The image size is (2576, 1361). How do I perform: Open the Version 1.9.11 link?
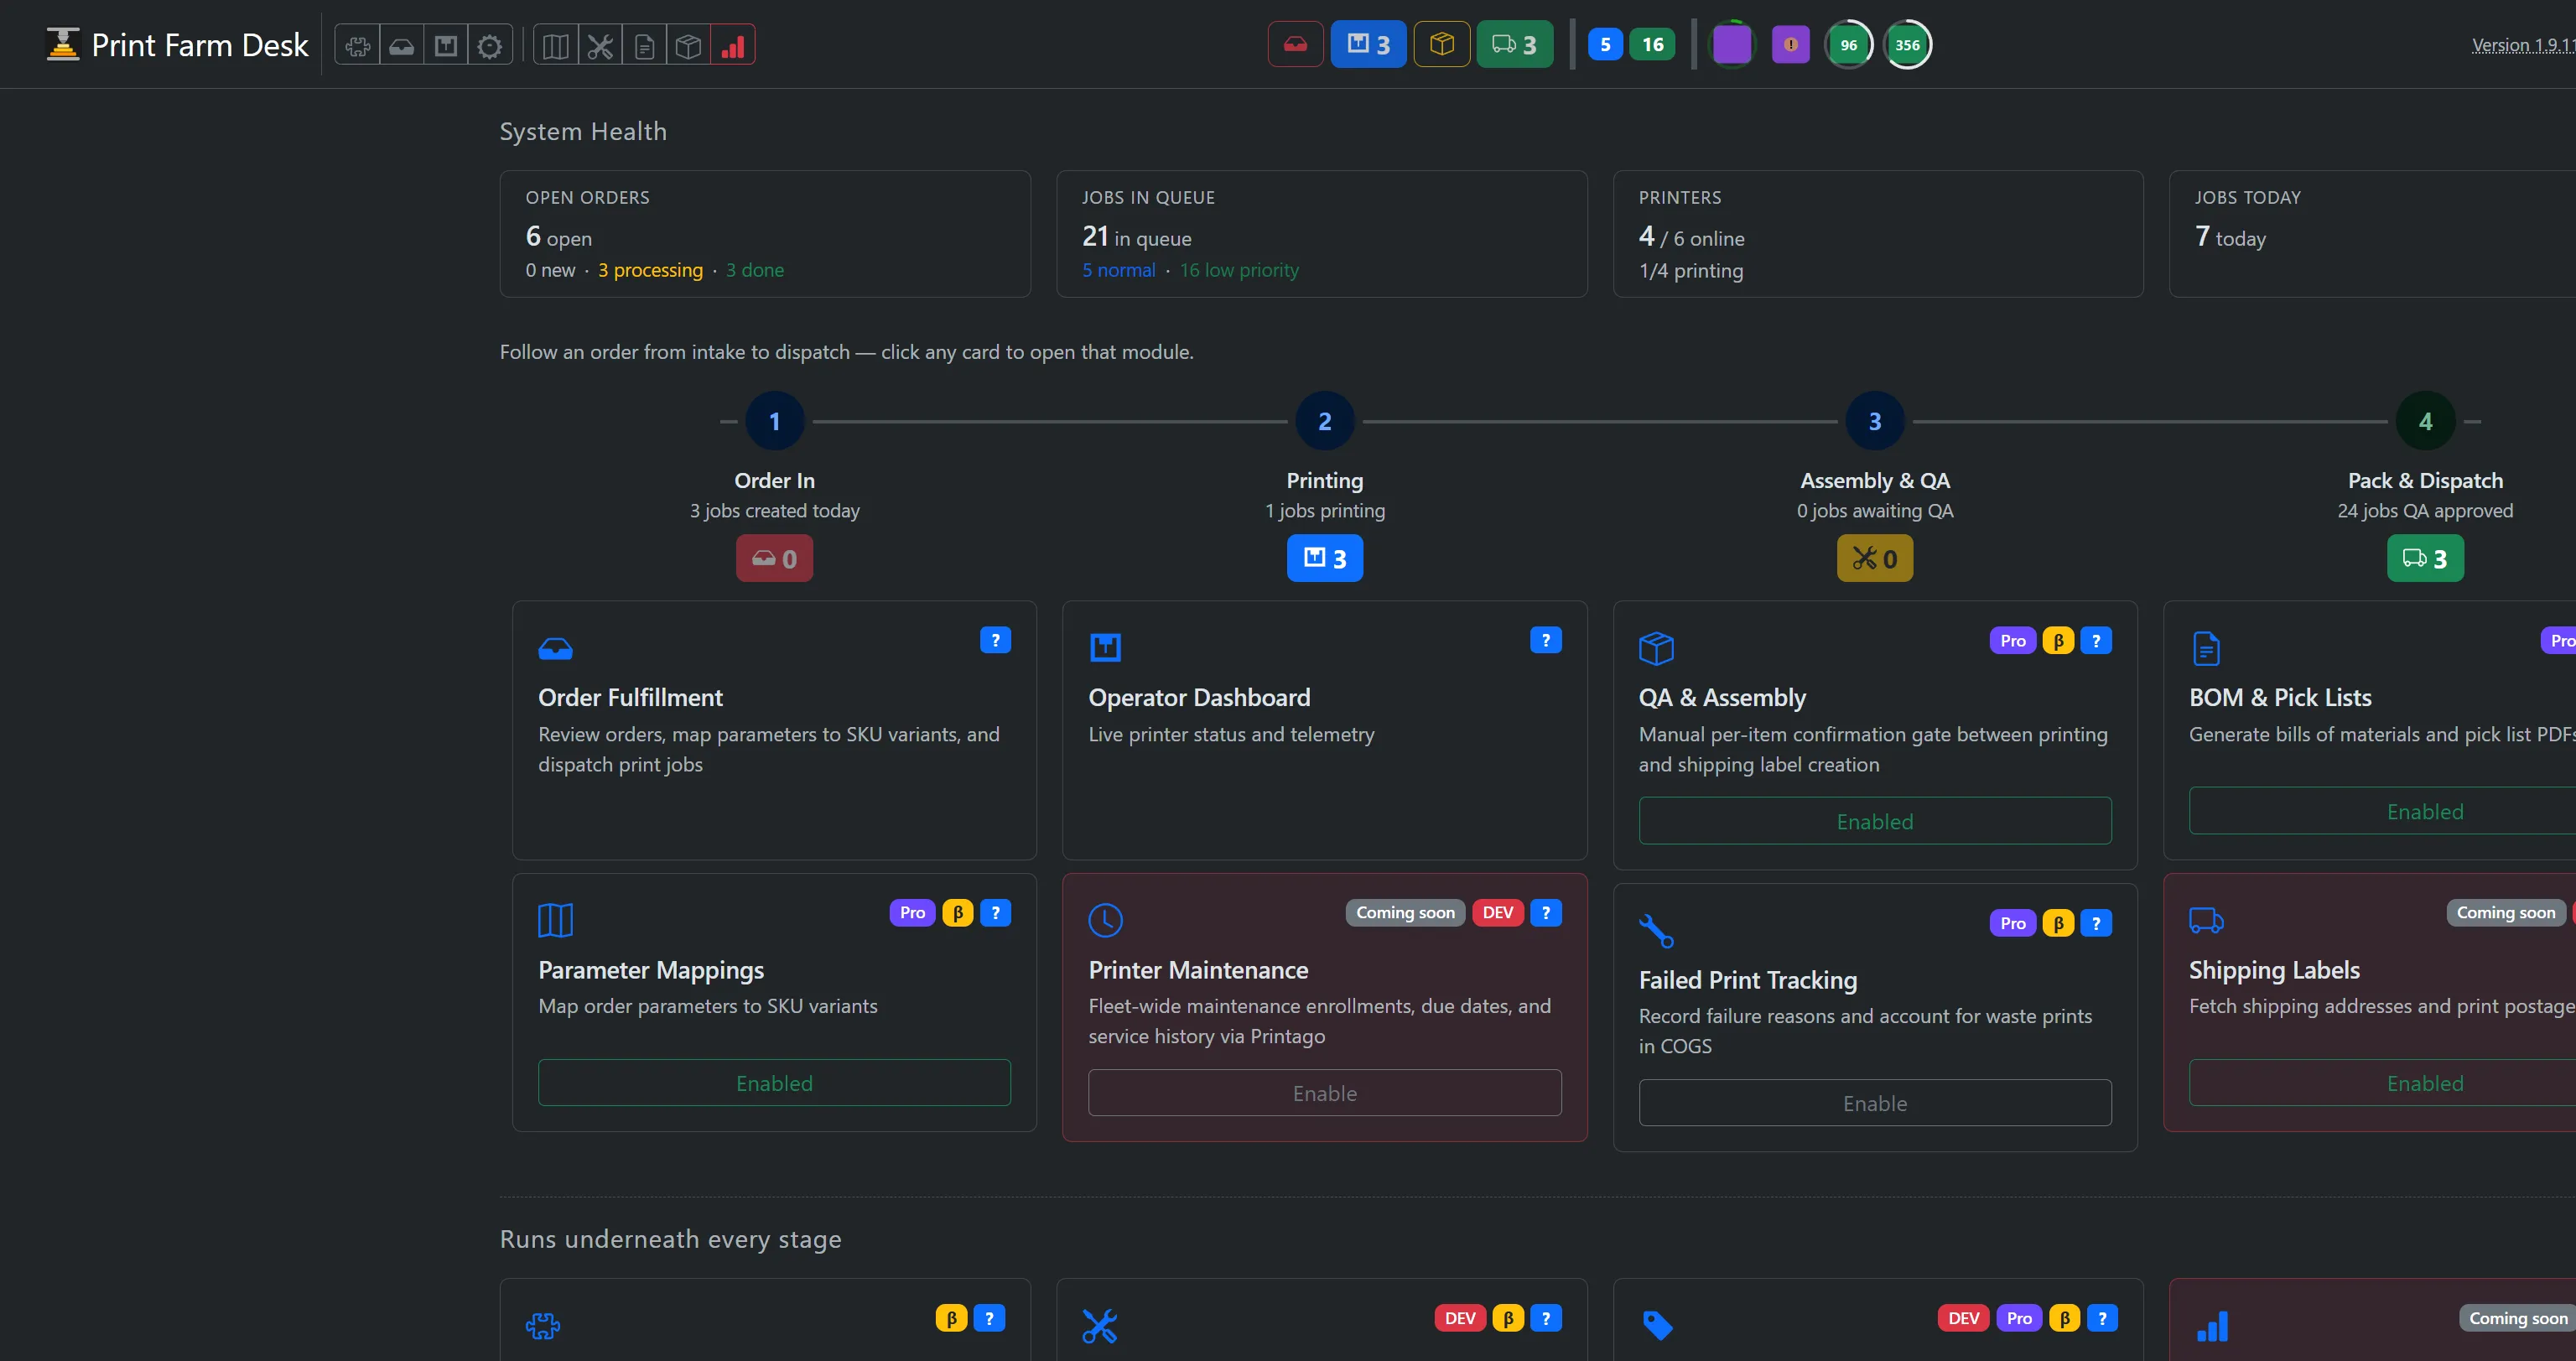[2523, 45]
